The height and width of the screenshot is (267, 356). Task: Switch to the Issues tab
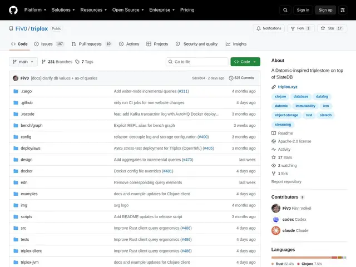[49, 44]
